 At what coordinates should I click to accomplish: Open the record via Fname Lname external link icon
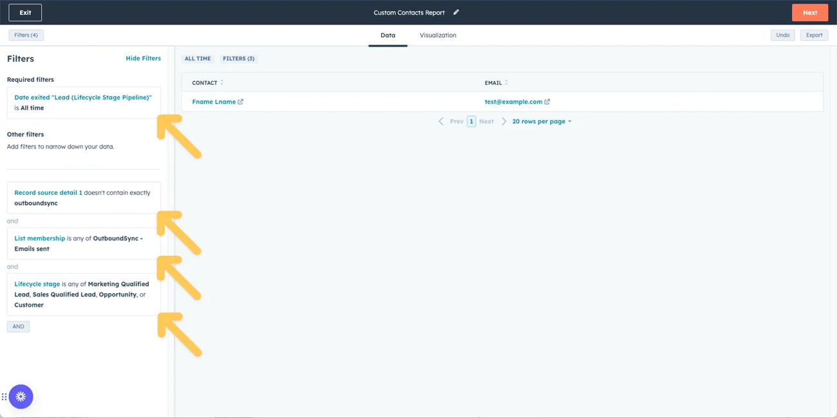(240, 102)
